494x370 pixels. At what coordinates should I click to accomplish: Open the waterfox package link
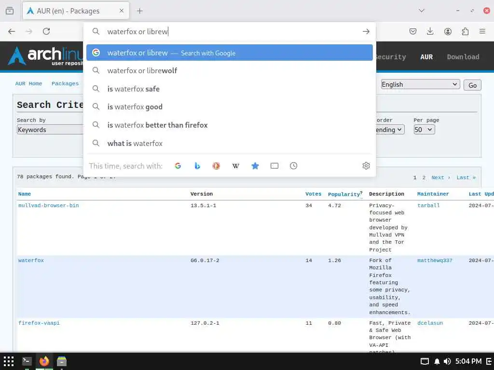click(31, 260)
